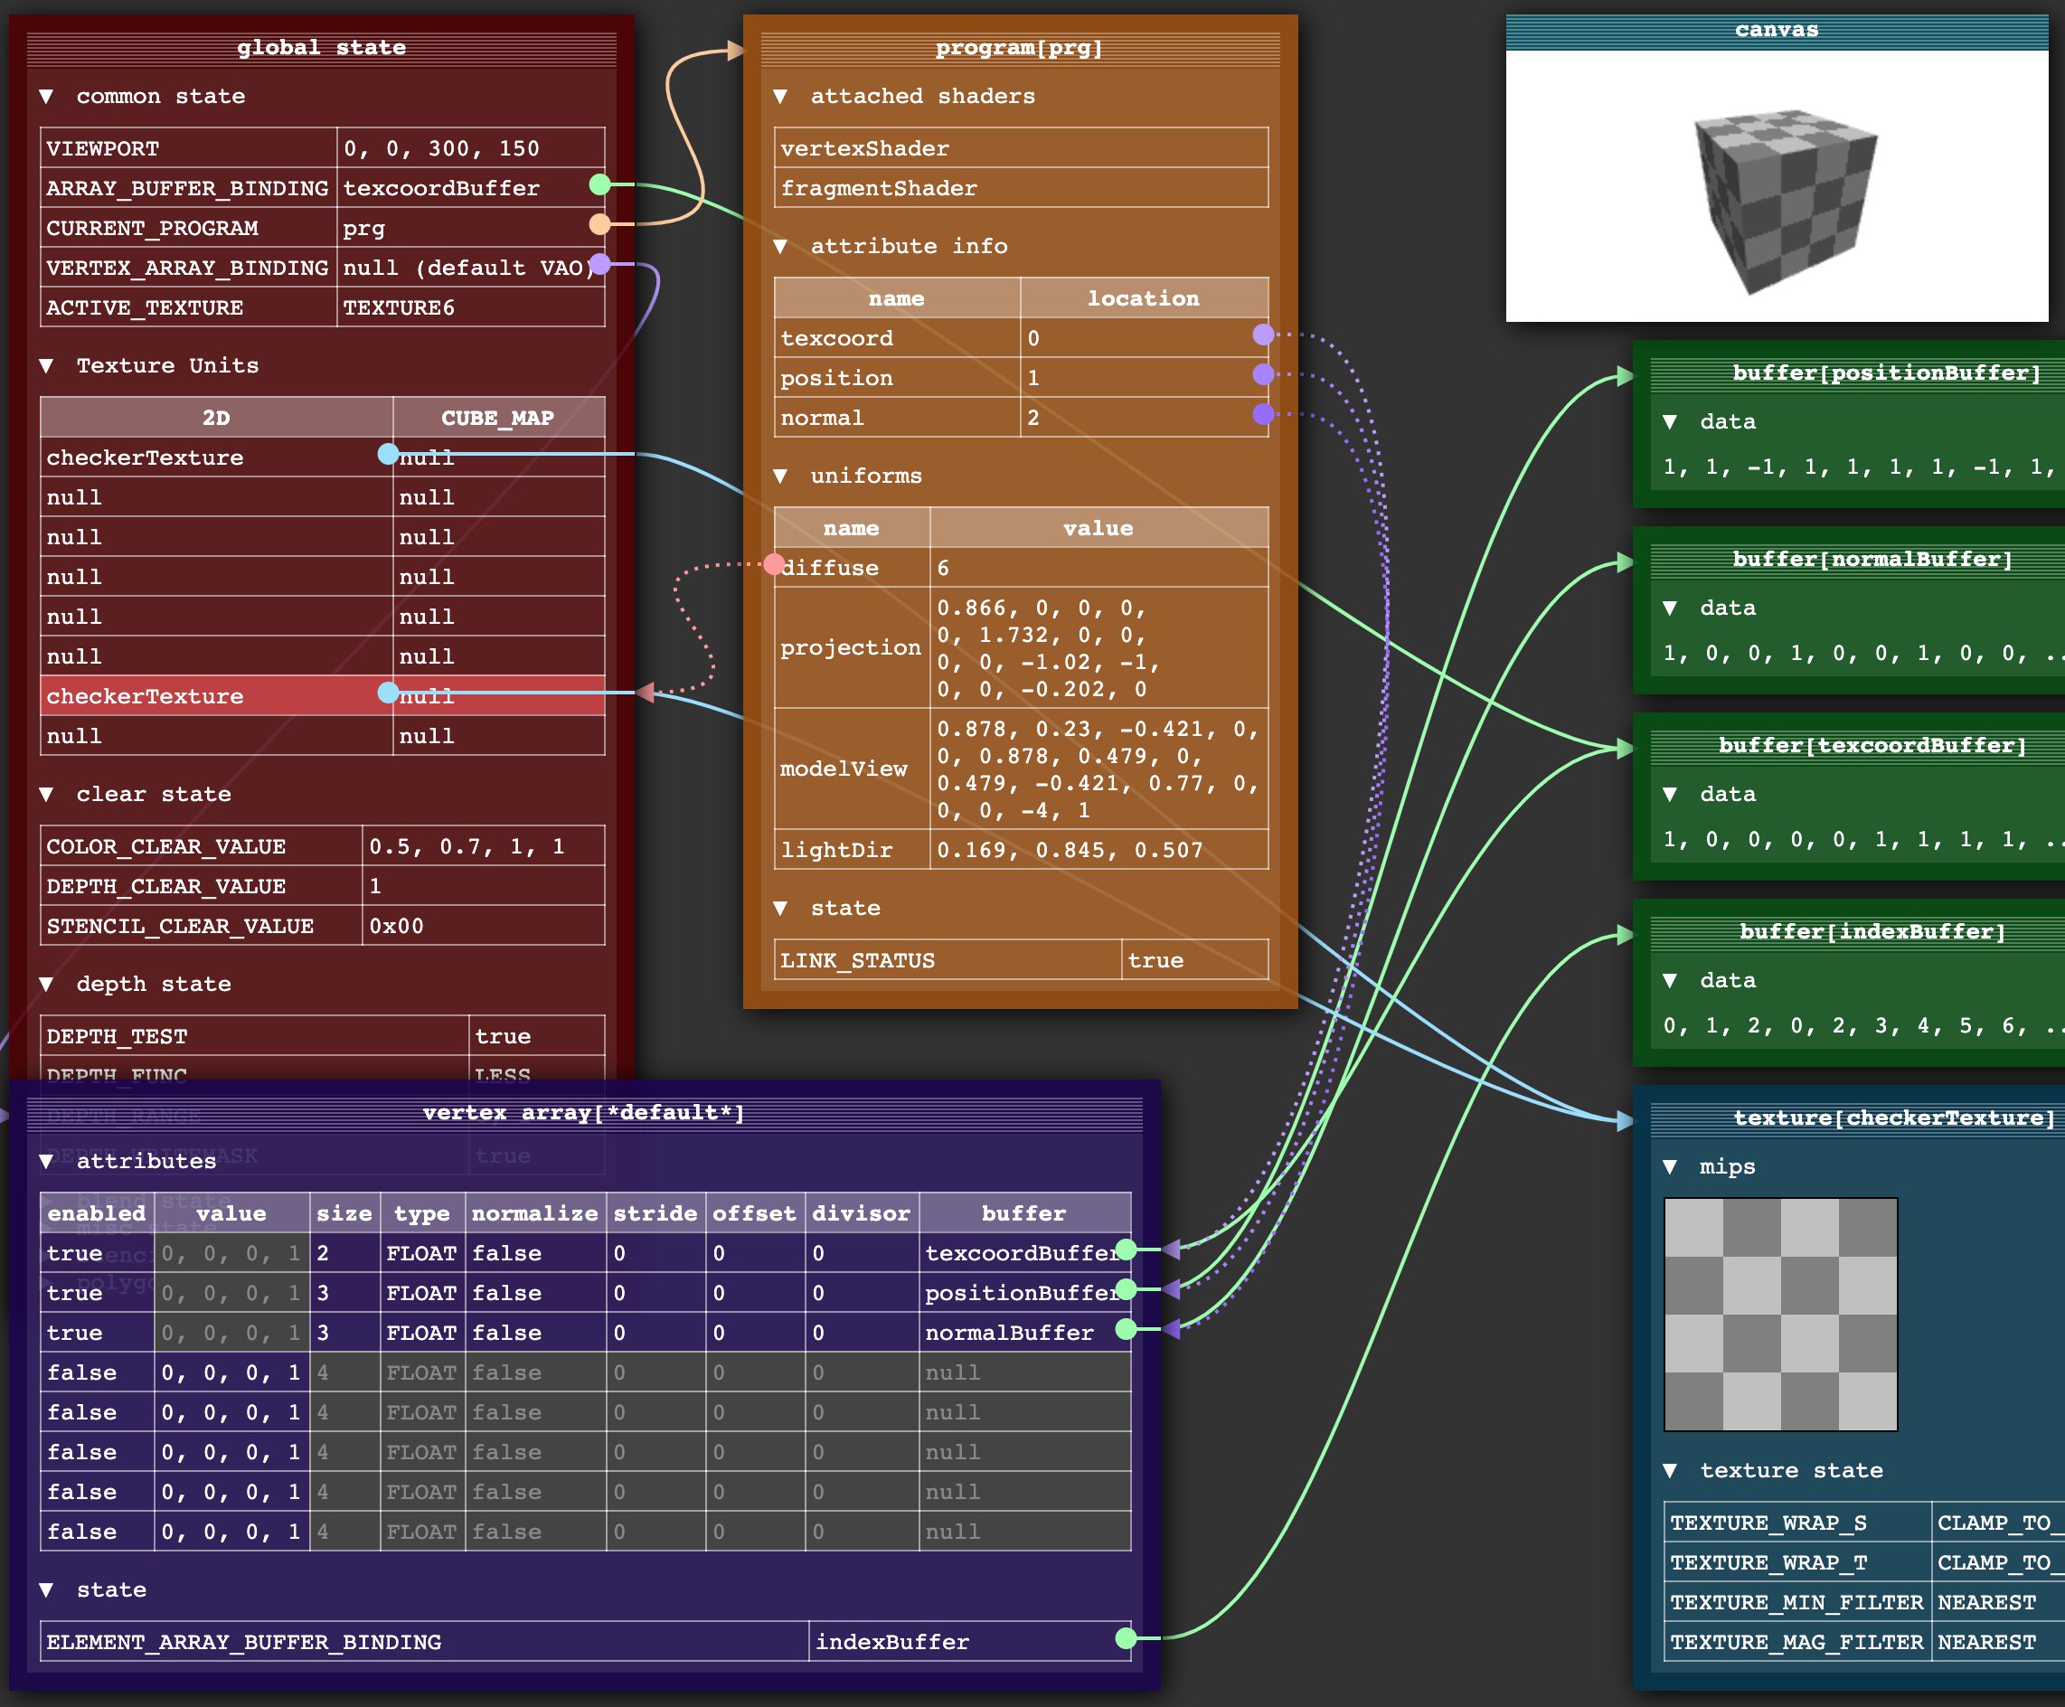This screenshot has height=1707, width=2065.
Task: Collapse the common state section
Action: (46, 97)
